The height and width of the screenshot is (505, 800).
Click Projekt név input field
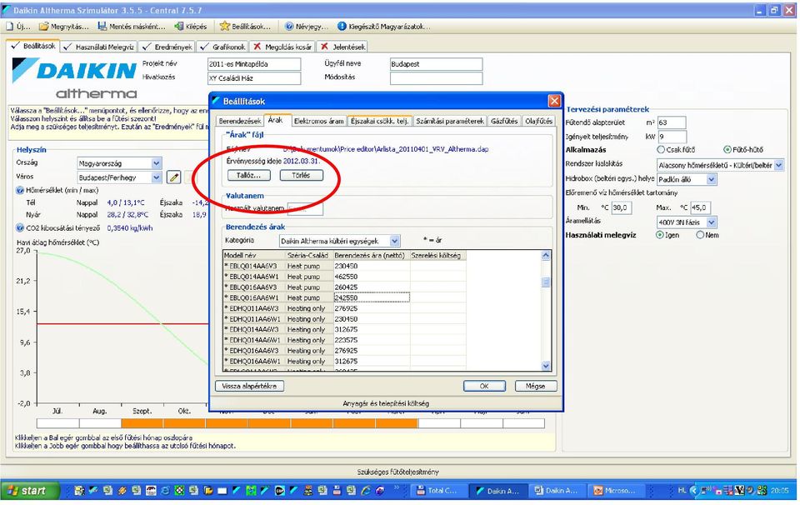254,64
